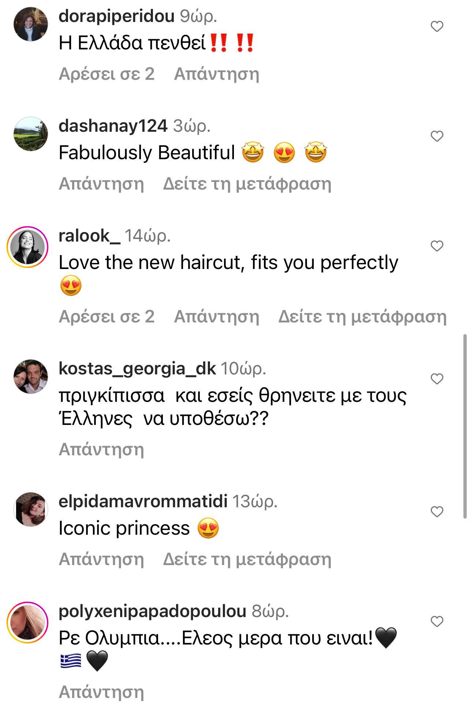The image size is (470, 721).
Task: Open the dashanay124 username link
Action: (113, 126)
